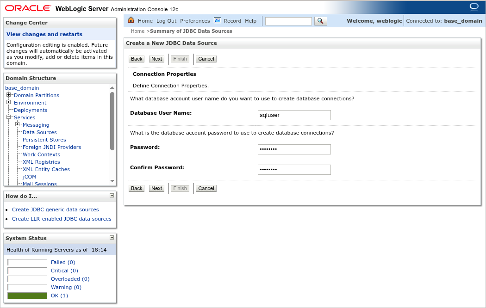Click the green OK server health bar

point(27,296)
